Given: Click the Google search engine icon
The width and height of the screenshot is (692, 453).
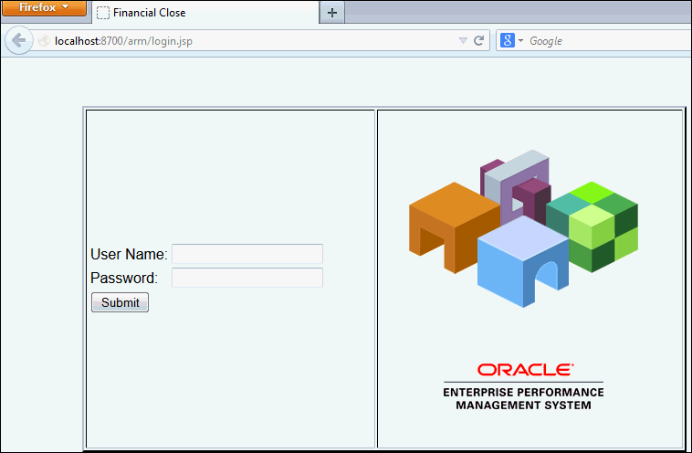Looking at the screenshot, I should click(x=507, y=40).
